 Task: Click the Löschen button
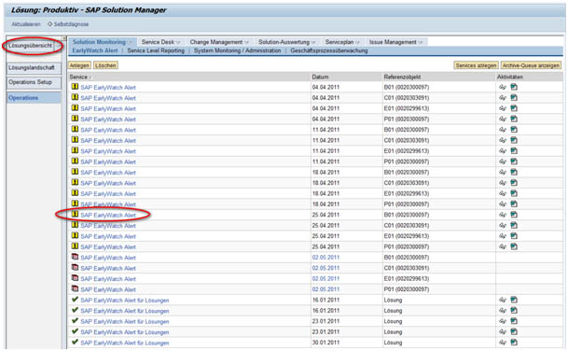105,65
